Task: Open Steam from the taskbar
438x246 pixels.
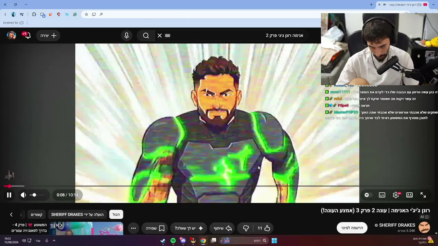Action: (163, 241)
